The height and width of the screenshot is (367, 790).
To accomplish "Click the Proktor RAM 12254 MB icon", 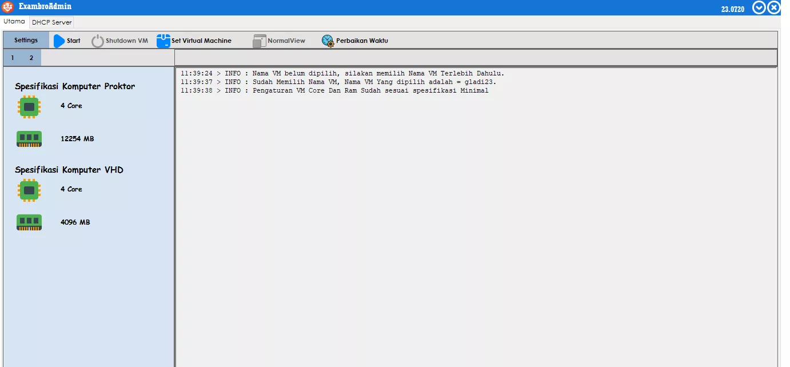I will pos(29,138).
